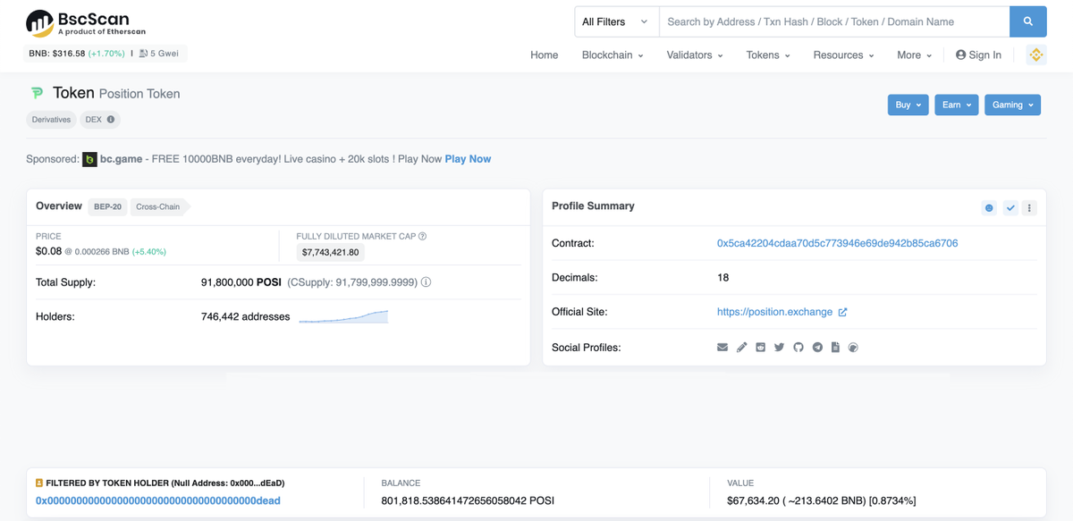Open the whitepaper document icon
Viewport: 1073px width, 521px height.
click(835, 347)
